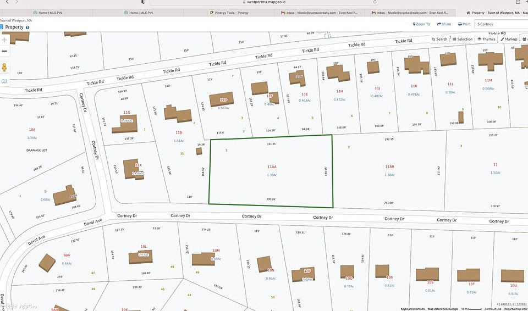This screenshot has height=311, width=528.
Task: Switch to the Property - Town of Westport tab
Action: point(491,13)
